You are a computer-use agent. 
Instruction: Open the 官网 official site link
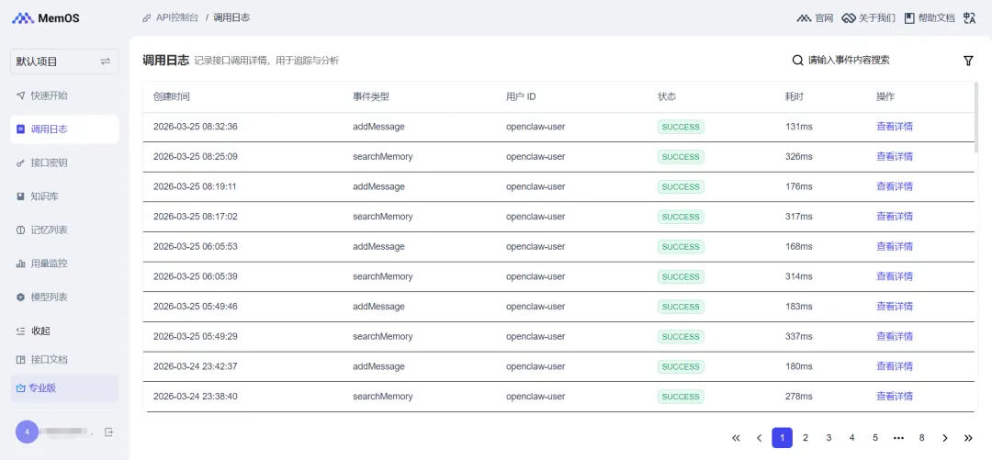click(x=815, y=17)
